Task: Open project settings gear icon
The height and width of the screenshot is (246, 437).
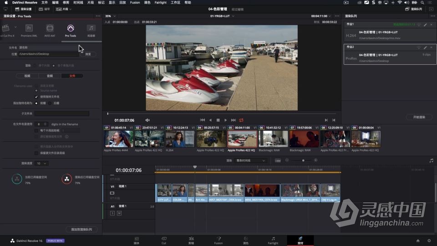Action: tap(429, 241)
